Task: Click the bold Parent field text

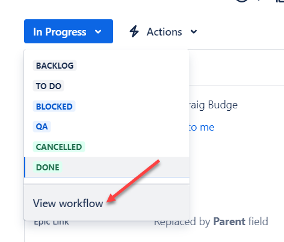Action: click(x=229, y=222)
